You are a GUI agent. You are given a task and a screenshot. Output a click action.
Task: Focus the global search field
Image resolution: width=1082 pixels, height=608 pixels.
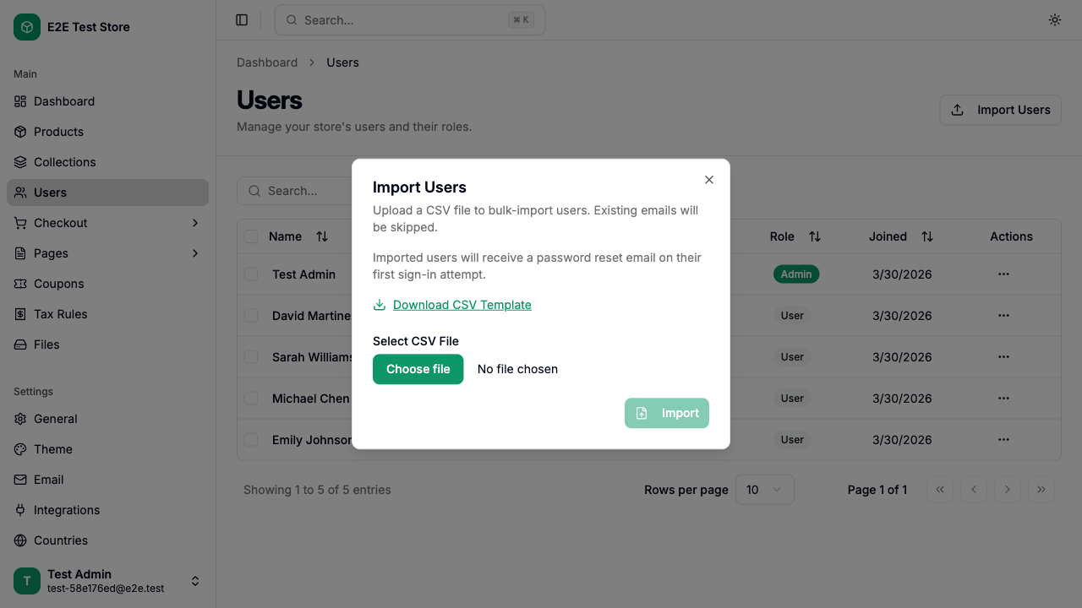pos(410,20)
